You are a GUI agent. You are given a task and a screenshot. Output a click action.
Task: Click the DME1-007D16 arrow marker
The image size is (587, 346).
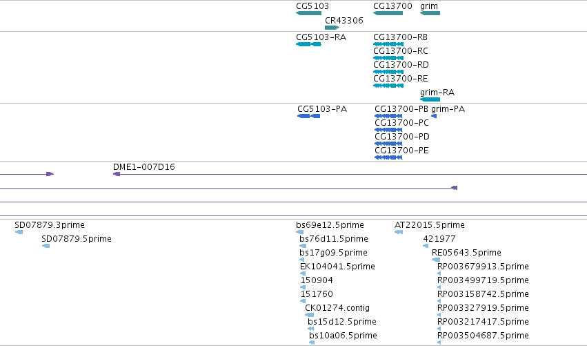117,174
